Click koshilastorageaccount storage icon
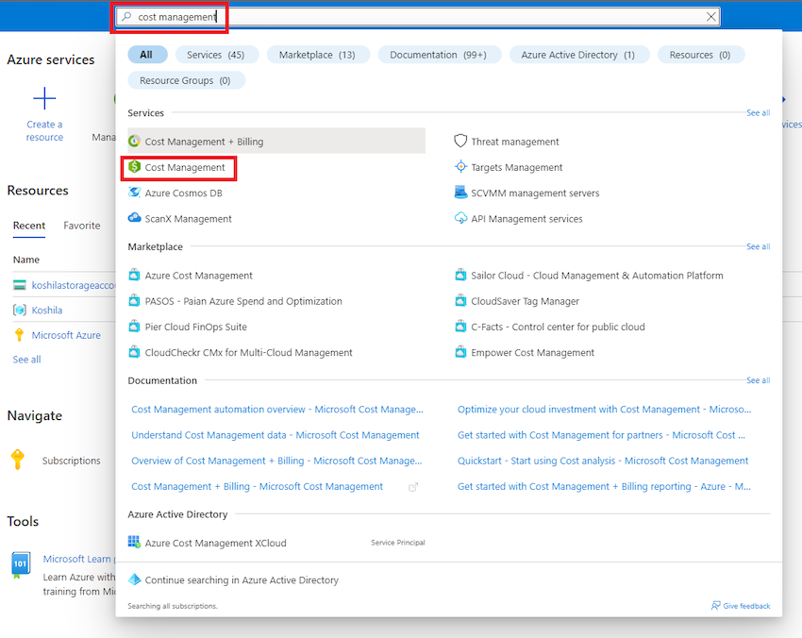The image size is (802, 638). tap(20, 285)
